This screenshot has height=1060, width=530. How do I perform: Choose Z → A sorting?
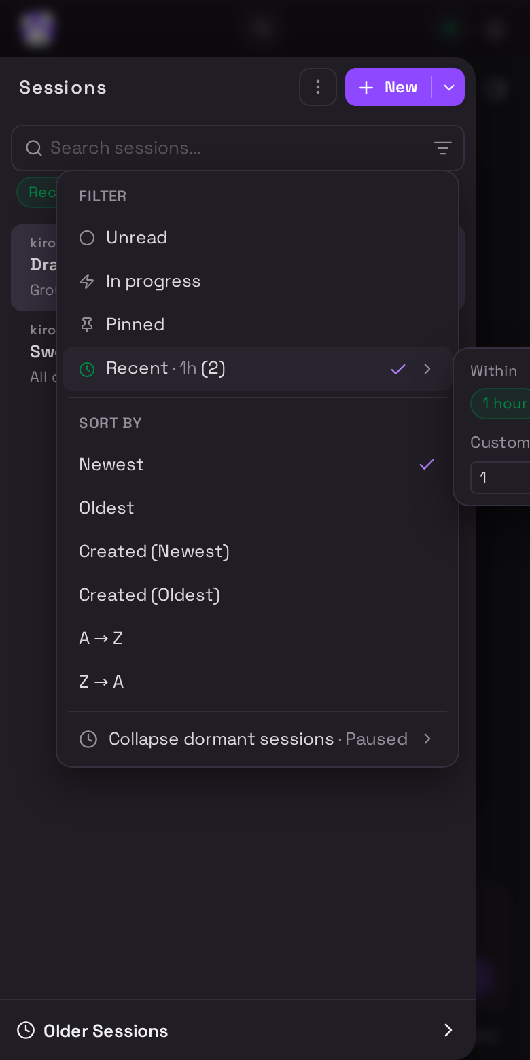tap(258, 682)
